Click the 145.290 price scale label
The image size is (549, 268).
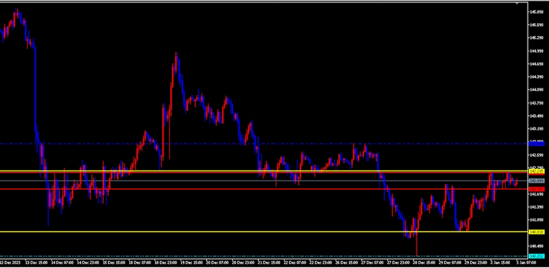pyautogui.click(x=537, y=38)
